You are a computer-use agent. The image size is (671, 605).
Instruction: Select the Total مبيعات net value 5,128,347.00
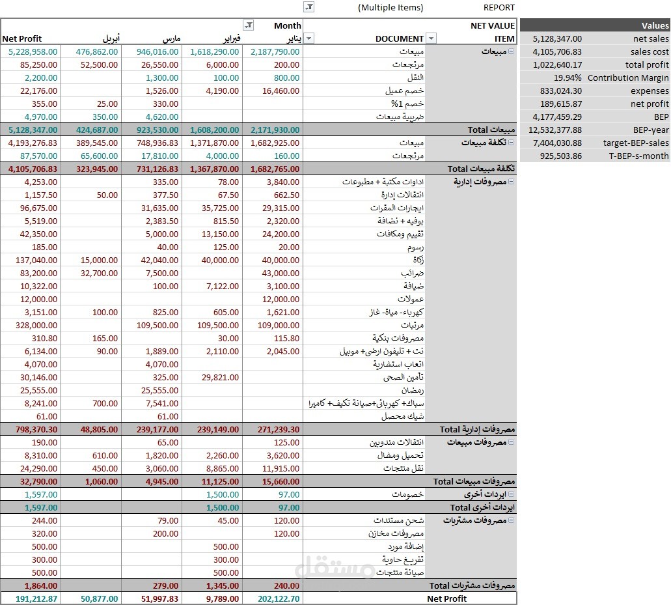[x=33, y=130]
